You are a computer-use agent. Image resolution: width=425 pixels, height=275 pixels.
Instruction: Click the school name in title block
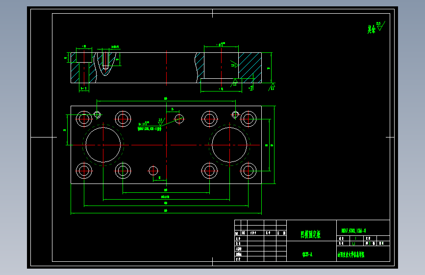point(351,254)
